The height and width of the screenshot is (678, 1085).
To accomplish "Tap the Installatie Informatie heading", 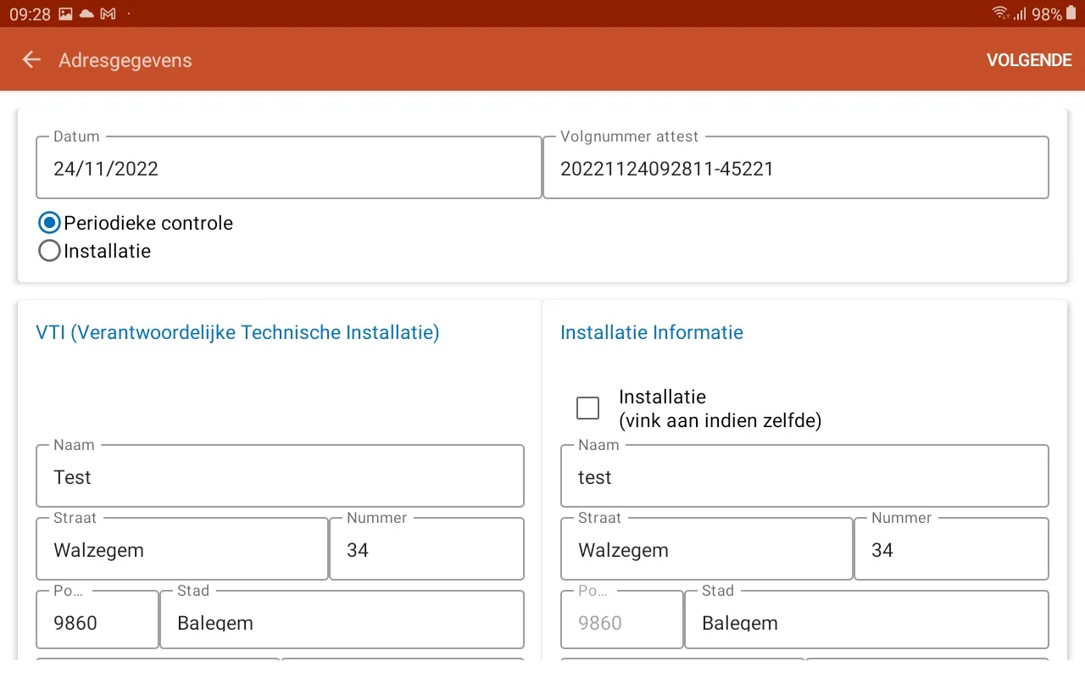I will point(652,332).
